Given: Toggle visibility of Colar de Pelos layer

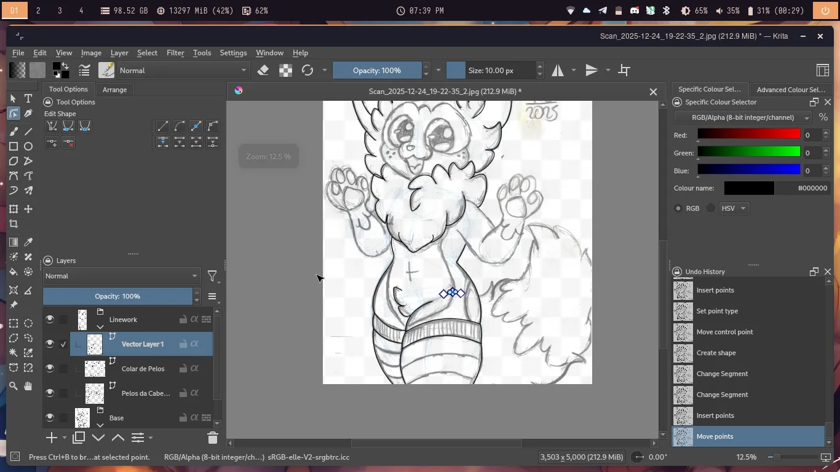Looking at the screenshot, I should point(50,368).
